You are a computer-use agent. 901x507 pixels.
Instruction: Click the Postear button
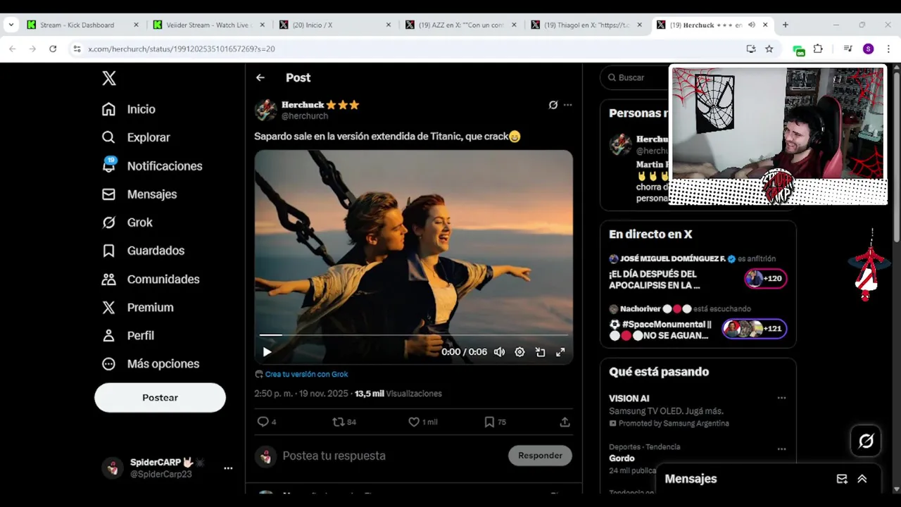[160, 398]
